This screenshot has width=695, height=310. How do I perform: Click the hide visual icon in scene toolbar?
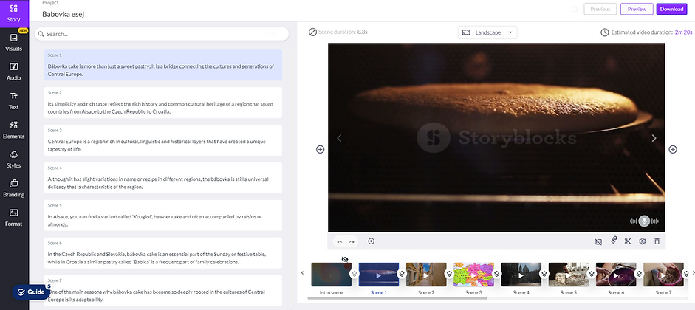click(598, 241)
